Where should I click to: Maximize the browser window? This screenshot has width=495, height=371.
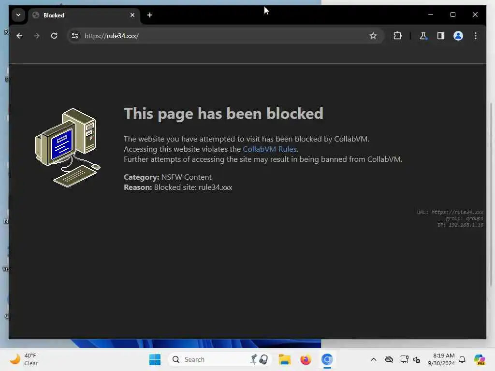(x=452, y=14)
